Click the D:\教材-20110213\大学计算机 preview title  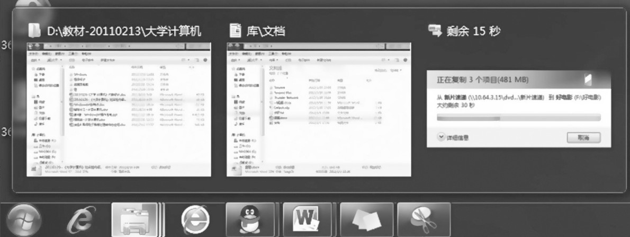coord(124,31)
